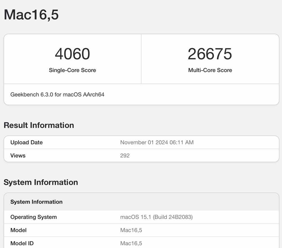Select the Operating System row label
The image size is (282, 248).
click(x=34, y=217)
